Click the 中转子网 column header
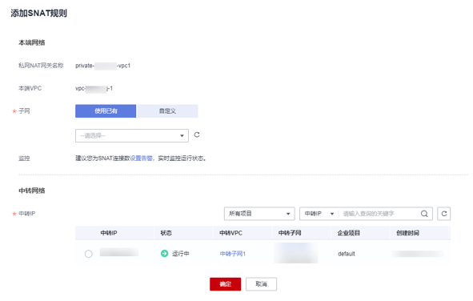Viewport: 473px width, 301px height. (x=290, y=233)
